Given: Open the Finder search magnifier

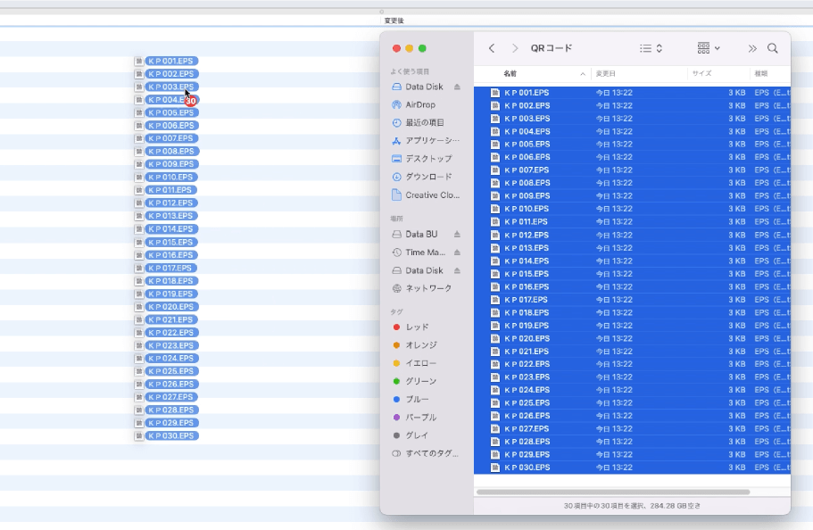Looking at the screenshot, I should coord(773,48).
